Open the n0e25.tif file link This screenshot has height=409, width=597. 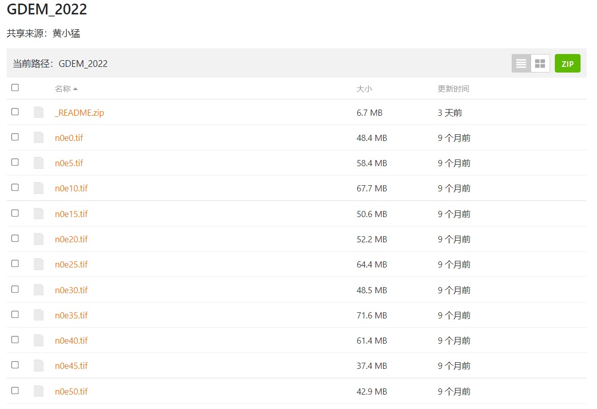pyautogui.click(x=71, y=264)
